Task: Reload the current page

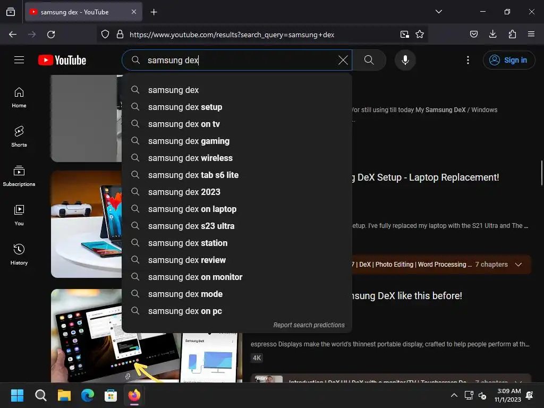Action: coord(51,35)
